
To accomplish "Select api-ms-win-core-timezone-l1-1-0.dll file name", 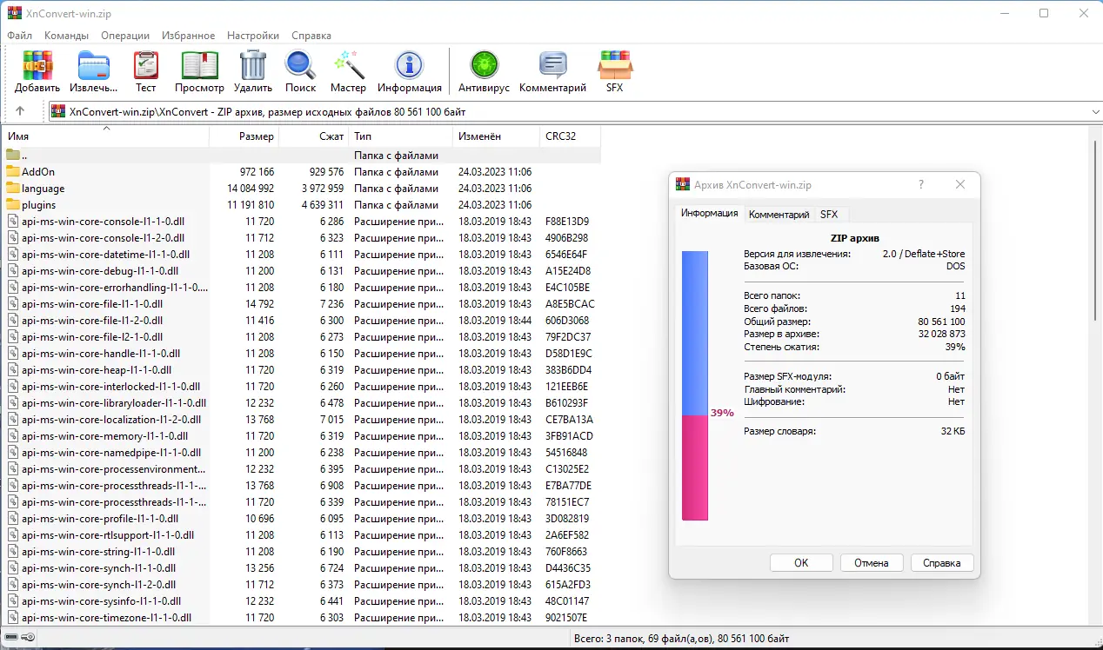I will (106, 618).
